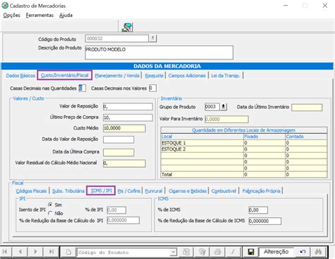Click the new record page icon
The height and width of the screenshot is (259, 335).
(69, 252)
